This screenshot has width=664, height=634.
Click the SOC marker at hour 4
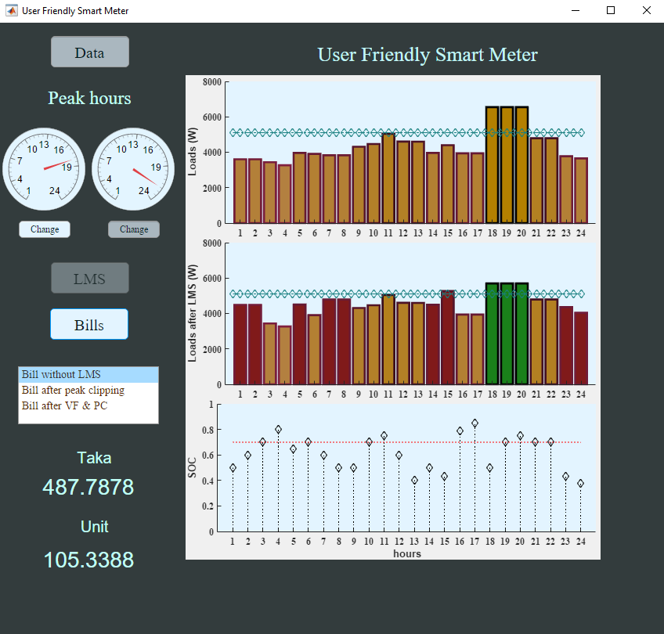point(278,430)
